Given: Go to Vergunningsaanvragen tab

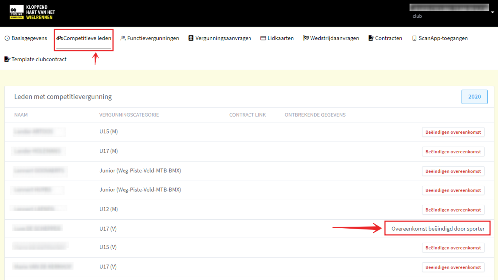Looking at the screenshot, I should tap(220, 38).
